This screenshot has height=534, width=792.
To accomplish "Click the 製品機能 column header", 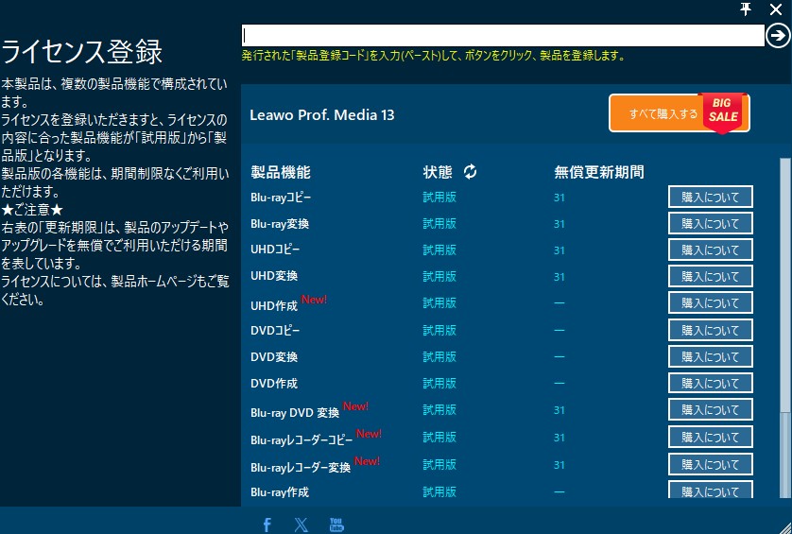I will tap(281, 172).
